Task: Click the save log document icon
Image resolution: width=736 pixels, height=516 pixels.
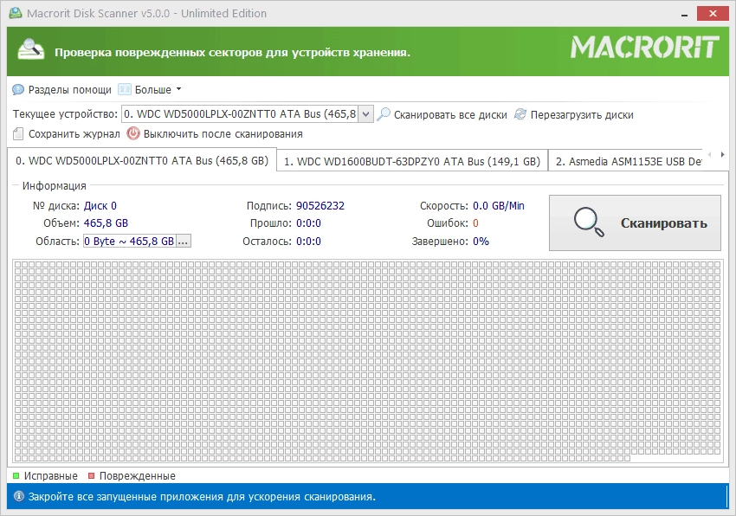Action: pos(18,134)
